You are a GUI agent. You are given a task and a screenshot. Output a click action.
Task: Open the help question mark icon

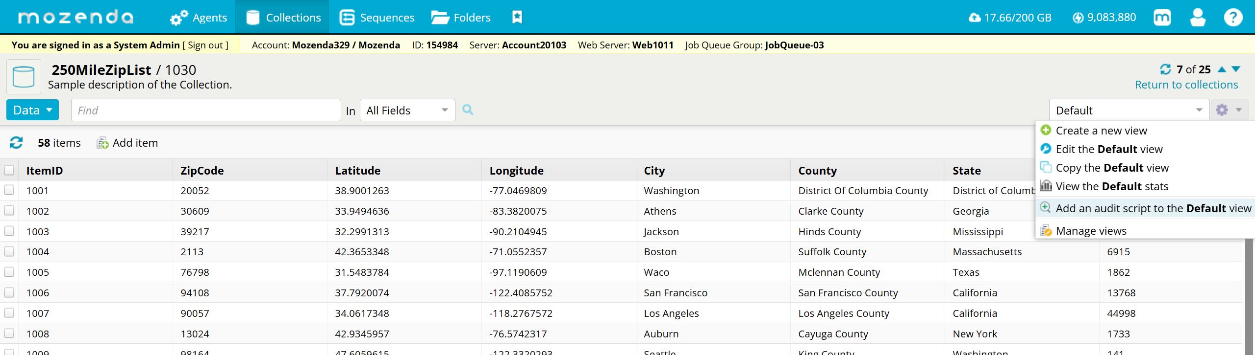pyautogui.click(x=1233, y=18)
